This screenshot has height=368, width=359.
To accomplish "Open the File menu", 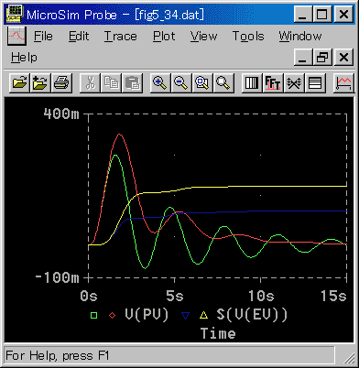I will tap(43, 37).
